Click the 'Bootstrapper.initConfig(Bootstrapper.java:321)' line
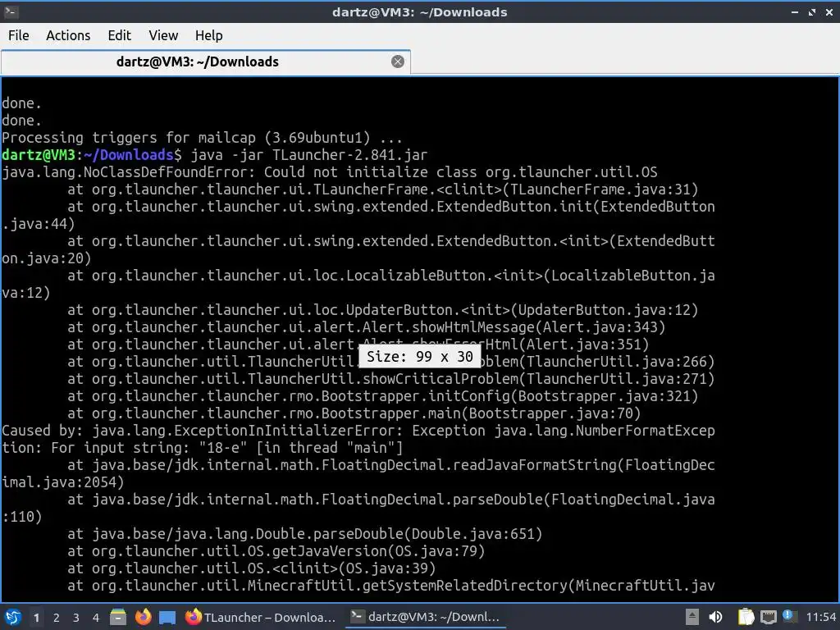Screen dimensions: 840x630 383,396
